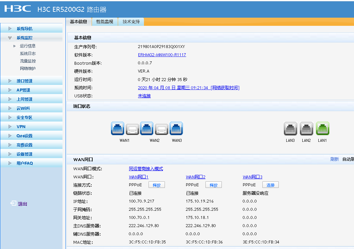Click the WAN2 port icon
The width and height of the screenshot is (354, 249).
coord(147,129)
